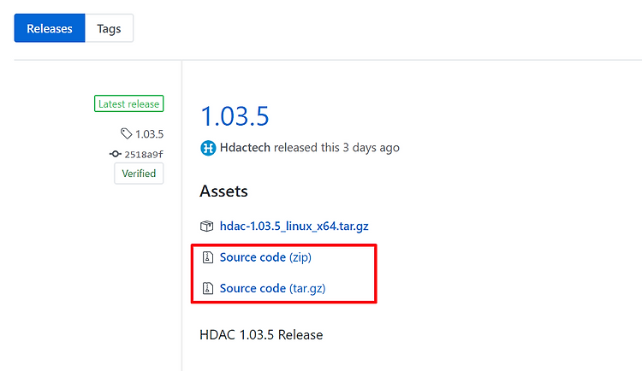Click the archive icon for Source code (tar.gz)

pos(208,288)
